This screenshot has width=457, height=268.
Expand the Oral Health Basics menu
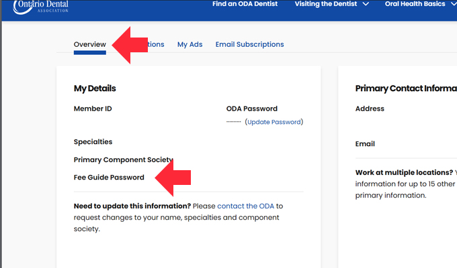click(x=420, y=4)
